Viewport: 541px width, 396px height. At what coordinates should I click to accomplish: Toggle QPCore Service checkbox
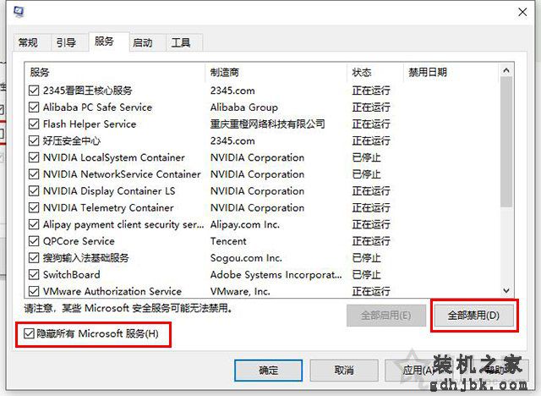coord(34,241)
